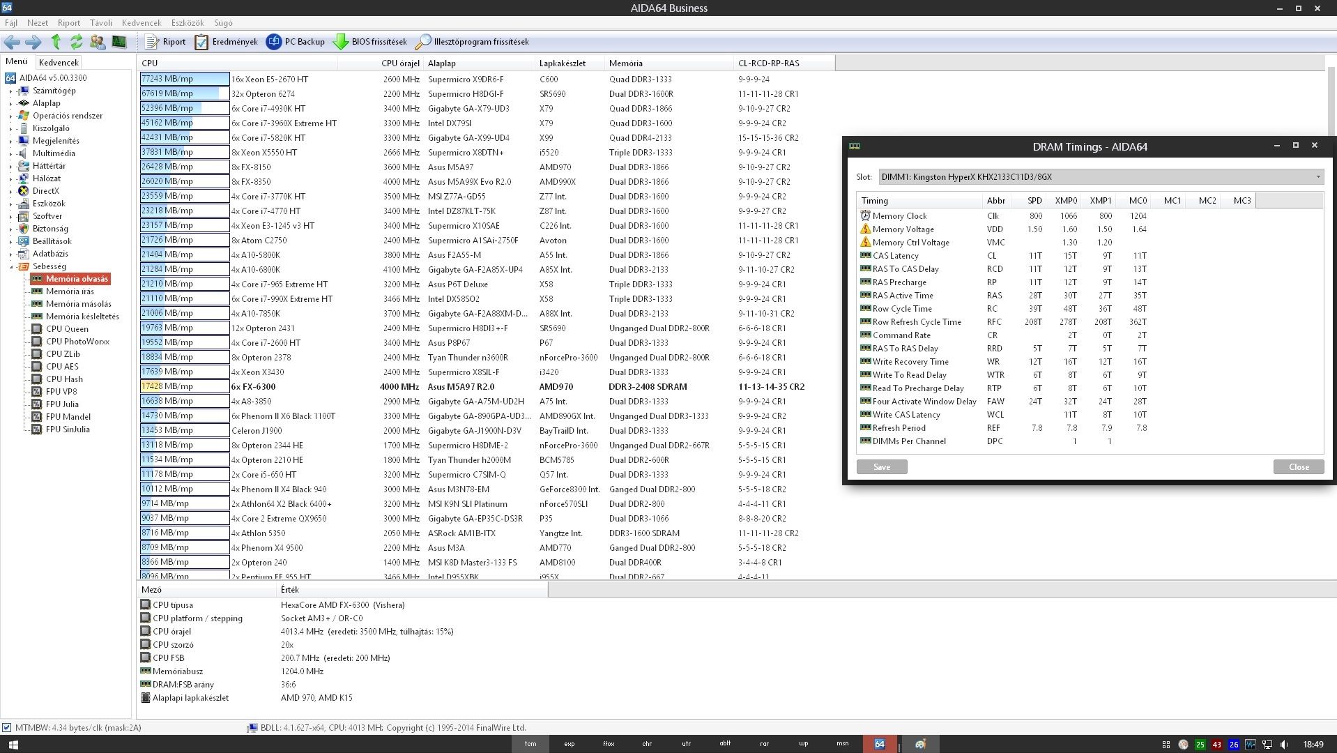Switch to the Menü tab
Viewport: 1337px width, 753px height.
17,61
